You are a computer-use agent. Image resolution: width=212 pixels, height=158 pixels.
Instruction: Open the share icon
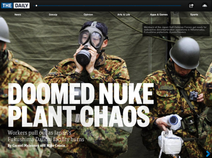pos(191,6)
